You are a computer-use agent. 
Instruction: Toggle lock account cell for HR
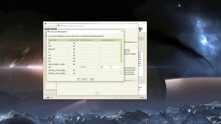tap(74, 68)
